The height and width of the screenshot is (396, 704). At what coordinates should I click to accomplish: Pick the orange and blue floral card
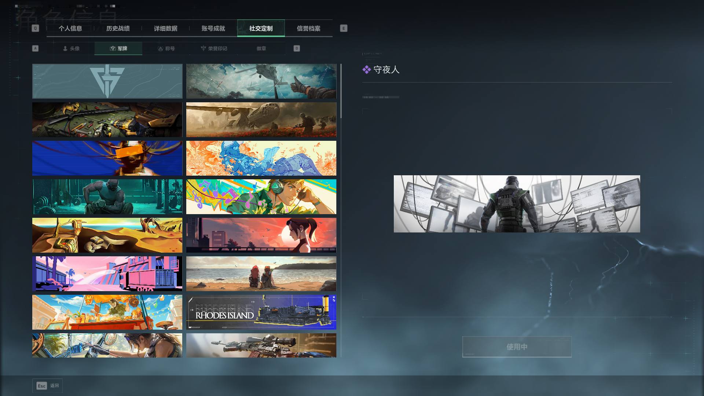click(x=261, y=158)
